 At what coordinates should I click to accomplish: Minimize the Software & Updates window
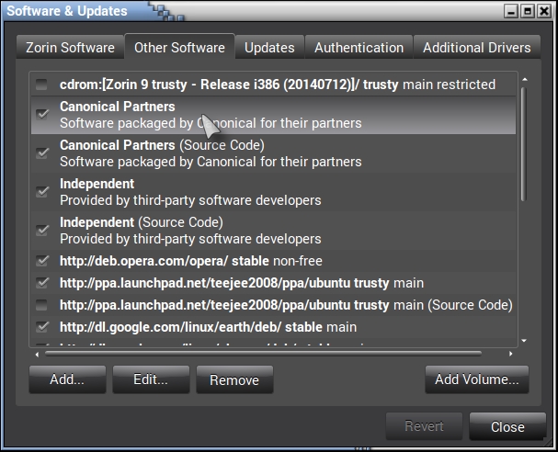(x=511, y=11)
